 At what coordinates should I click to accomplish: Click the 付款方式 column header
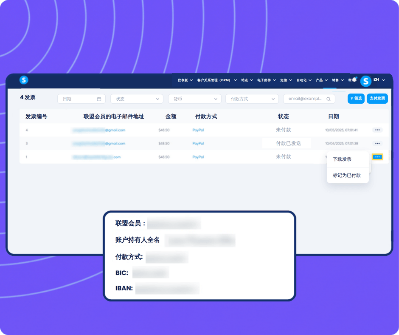point(206,116)
